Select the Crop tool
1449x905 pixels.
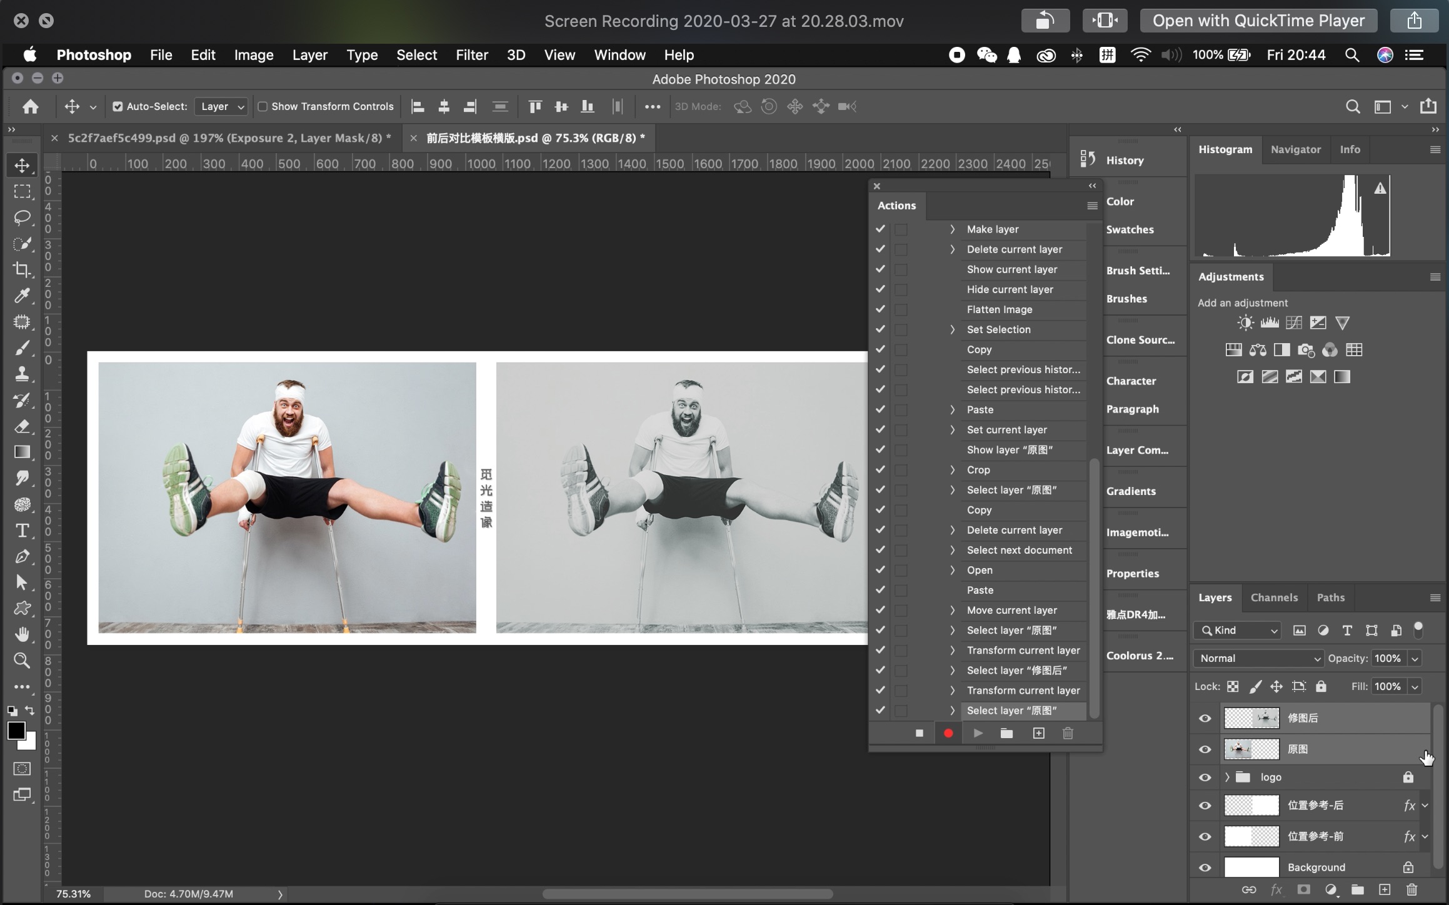[22, 269]
